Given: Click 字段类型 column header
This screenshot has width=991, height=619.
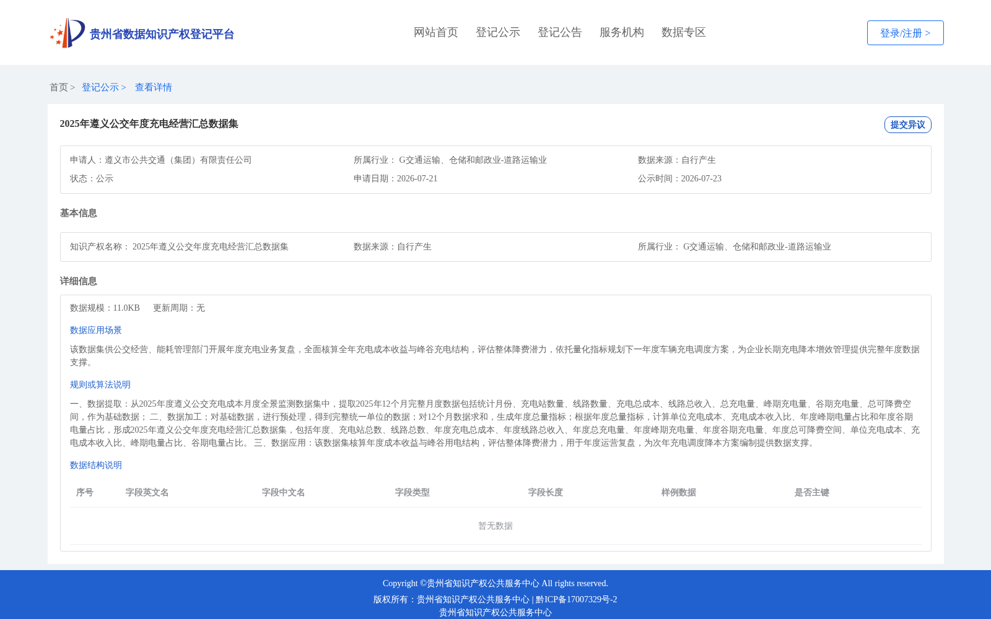Looking at the screenshot, I should (413, 492).
